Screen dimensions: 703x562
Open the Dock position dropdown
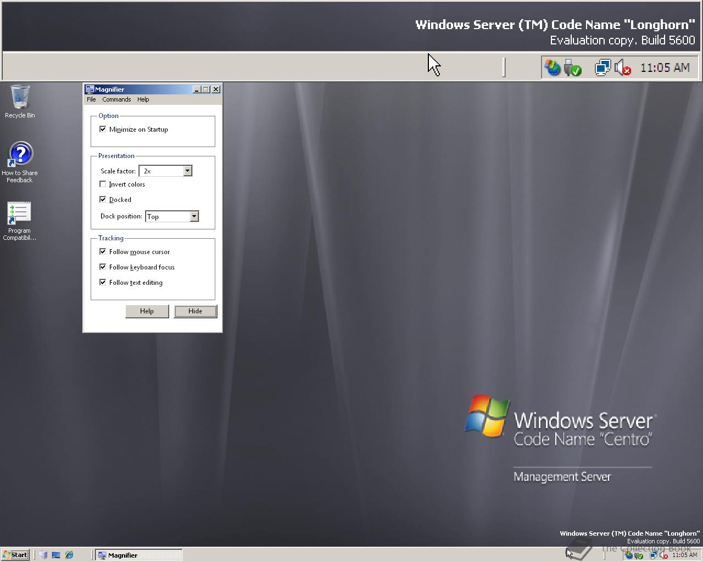(193, 216)
